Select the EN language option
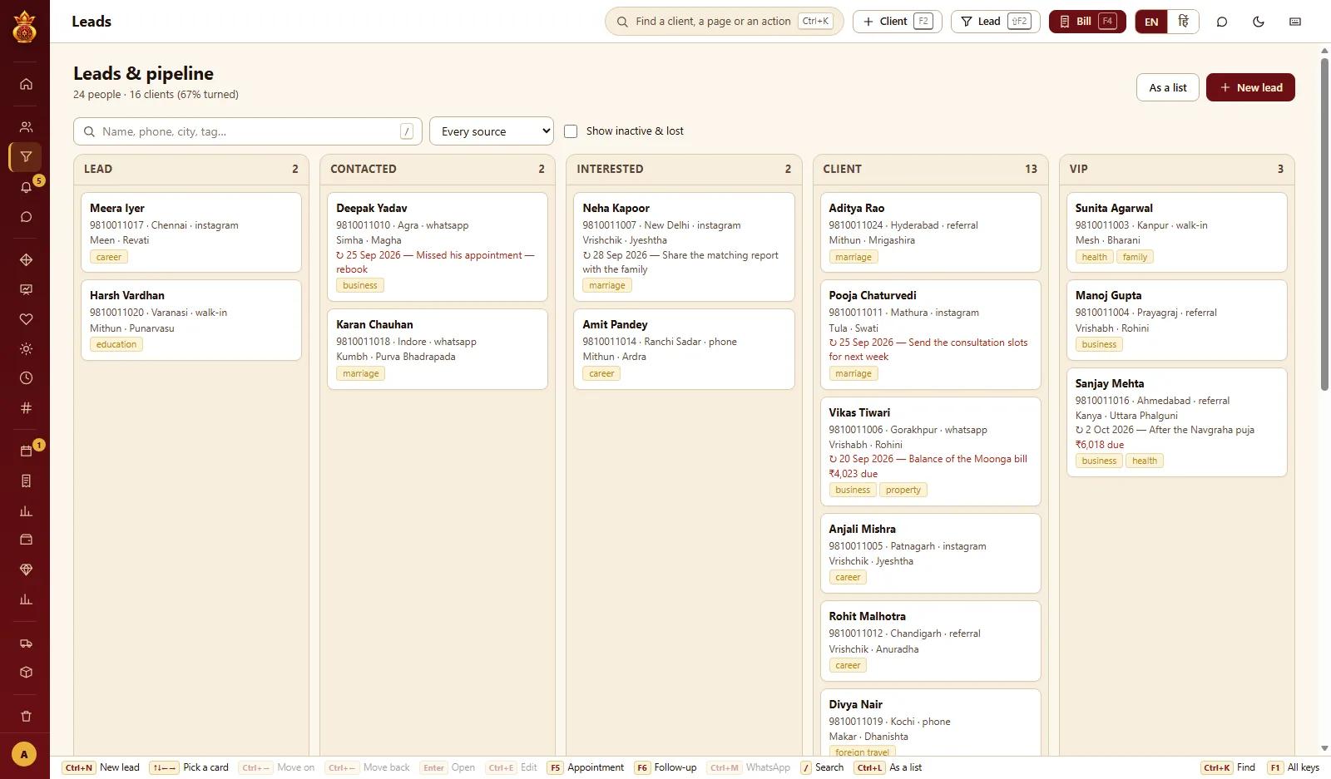Viewport: 1331px width, 779px height. tap(1151, 22)
